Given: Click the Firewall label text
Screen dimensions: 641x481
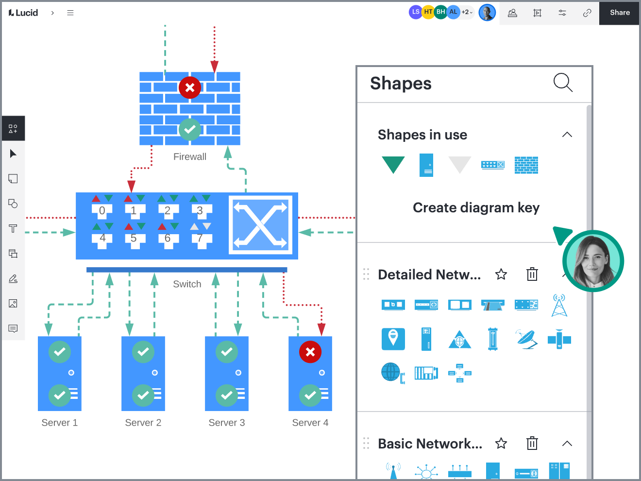Looking at the screenshot, I should pos(190,157).
